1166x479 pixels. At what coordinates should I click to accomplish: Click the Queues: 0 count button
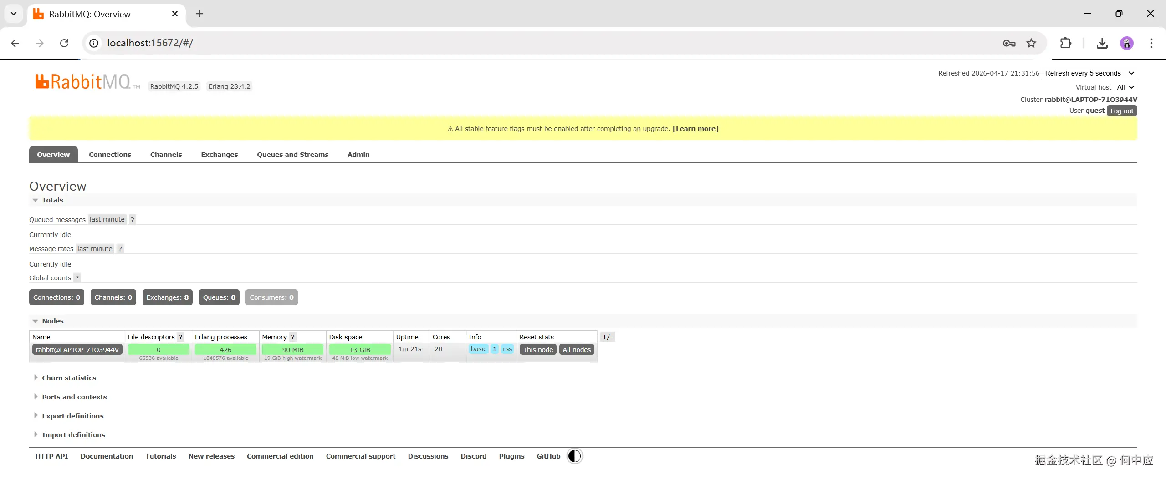click(219, 297)
